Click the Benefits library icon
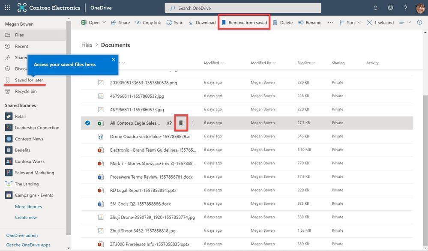Screen dimensions: 428x251 click(x=9, y=150)
